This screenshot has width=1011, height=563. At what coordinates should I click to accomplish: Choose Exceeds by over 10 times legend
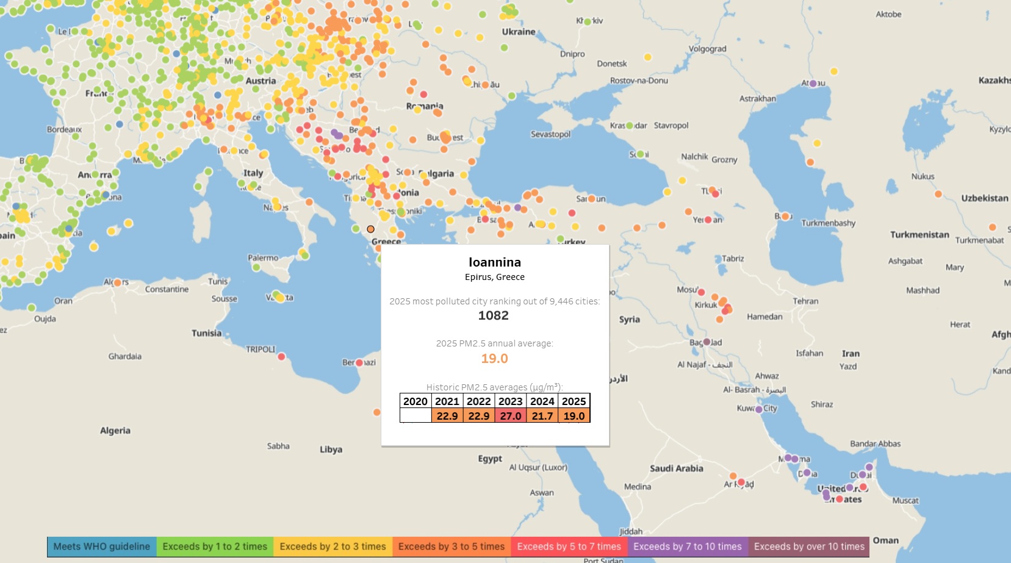pos(809,547)
